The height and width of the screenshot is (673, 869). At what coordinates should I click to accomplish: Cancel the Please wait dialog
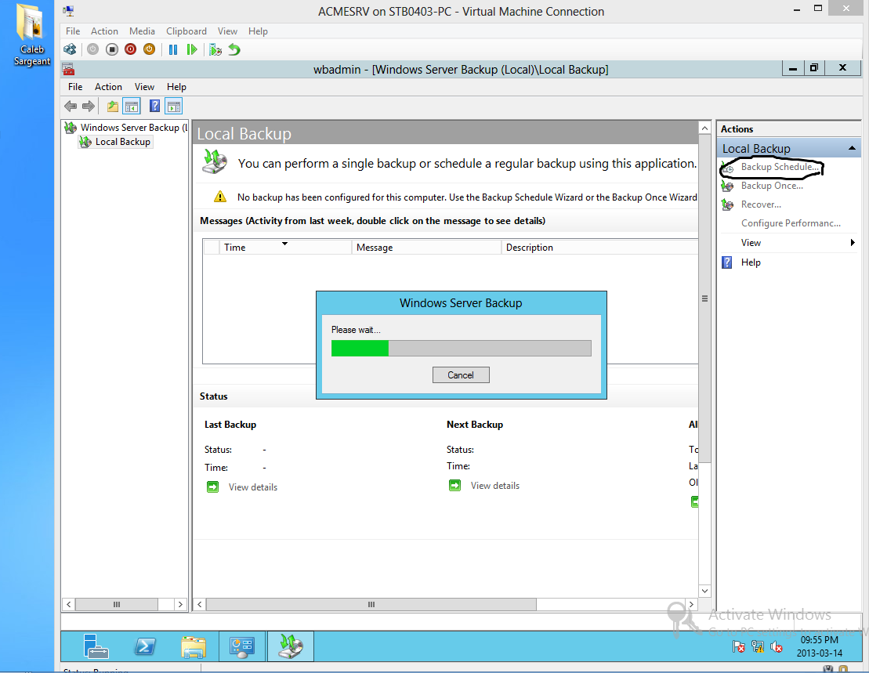click(x=461, y=375)
